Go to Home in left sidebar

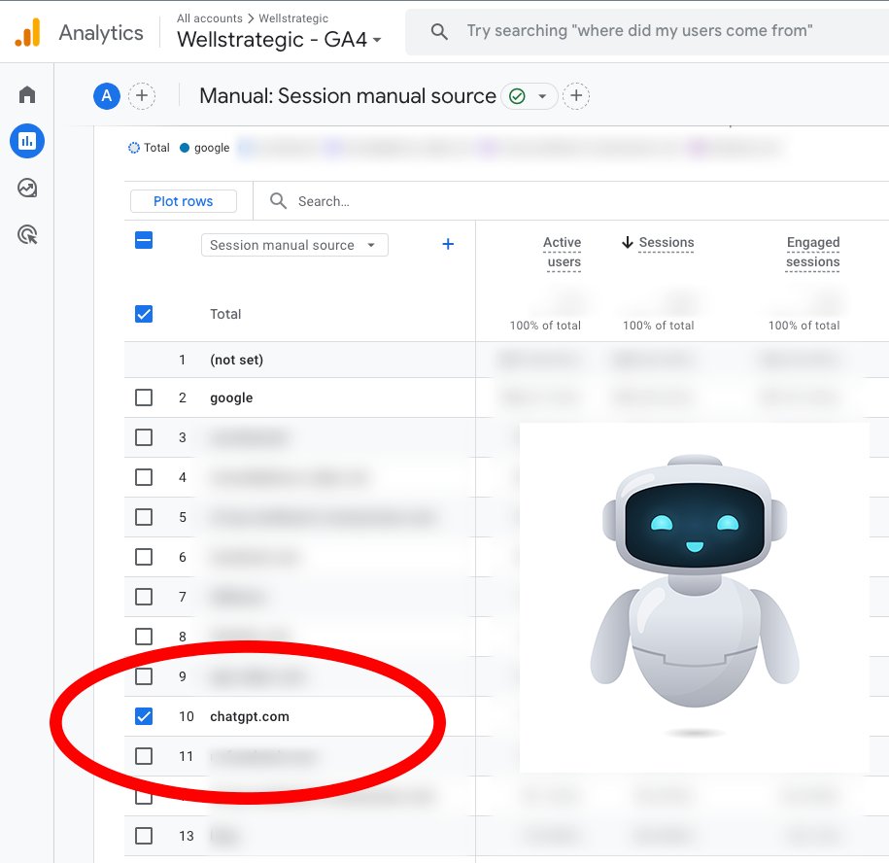[x=27, y=94]
